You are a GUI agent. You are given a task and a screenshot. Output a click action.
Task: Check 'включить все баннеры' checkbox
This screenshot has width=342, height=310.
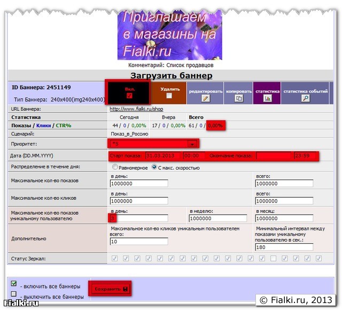[14, 283]
